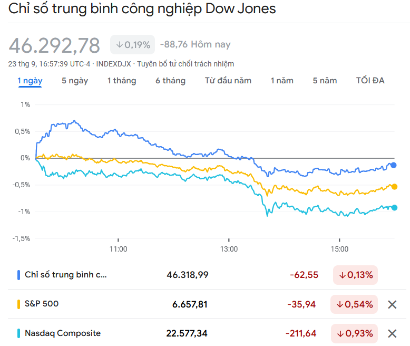This screenshot has width=410, height=346.
Task: Click the blue Dow Jones endpoint dot
Action: click(x=394, y=165)
